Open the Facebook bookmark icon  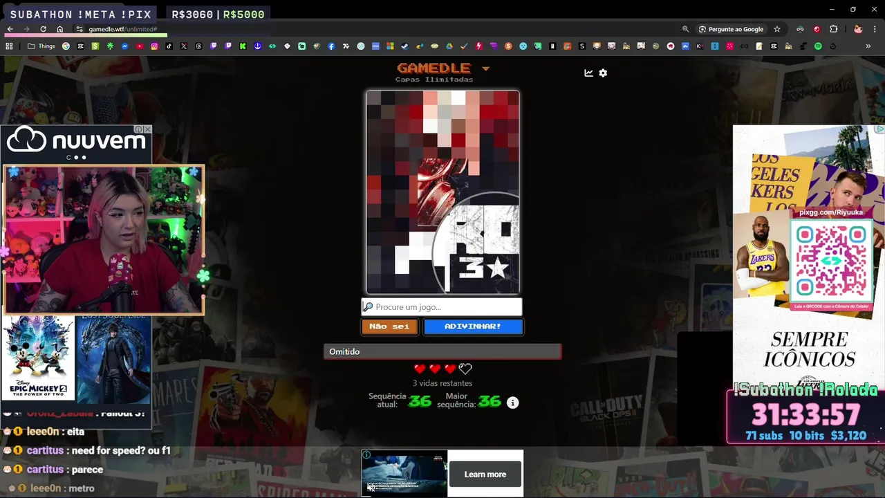coord(331,46)
